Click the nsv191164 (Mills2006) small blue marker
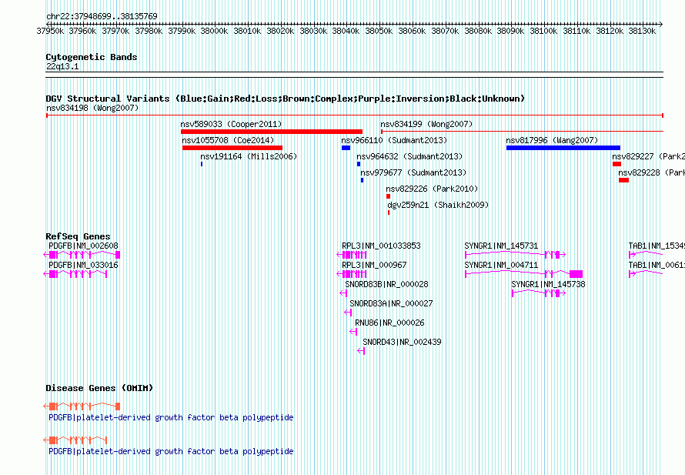685x475 pixels. click(x=202, y=164)
